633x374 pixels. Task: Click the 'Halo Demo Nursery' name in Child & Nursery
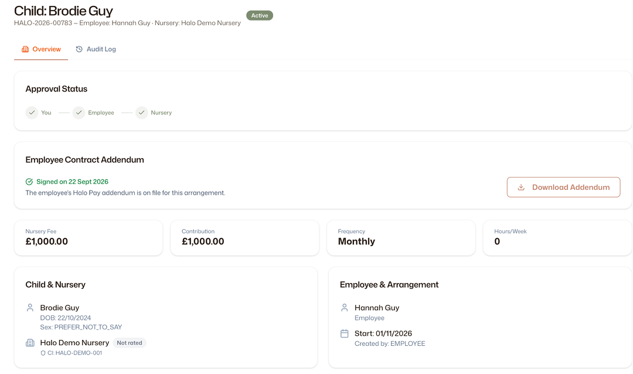pyautogui.click(x=74, y=343)
